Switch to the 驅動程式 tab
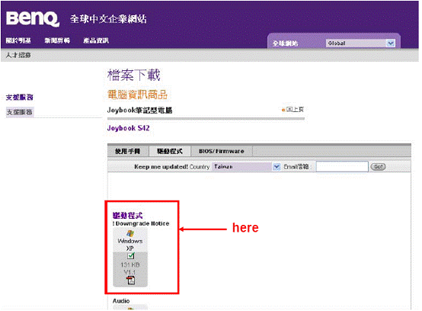Image resolution: width=422 pixels, height=311 pixels. pos(170,151)
